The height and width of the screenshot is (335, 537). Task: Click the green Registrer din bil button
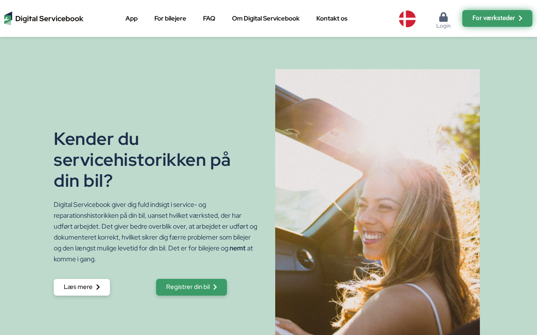click(x=191, y=287)
